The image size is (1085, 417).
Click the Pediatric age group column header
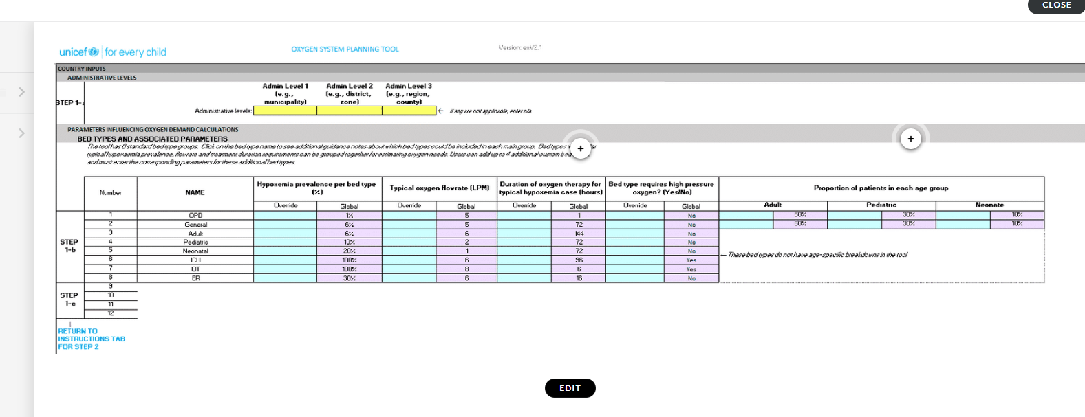[x=881, y=205]
